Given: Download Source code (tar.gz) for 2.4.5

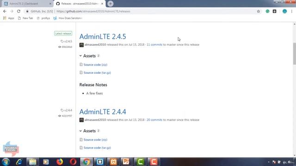Looking at the screenshot, I should coord(97,73).
